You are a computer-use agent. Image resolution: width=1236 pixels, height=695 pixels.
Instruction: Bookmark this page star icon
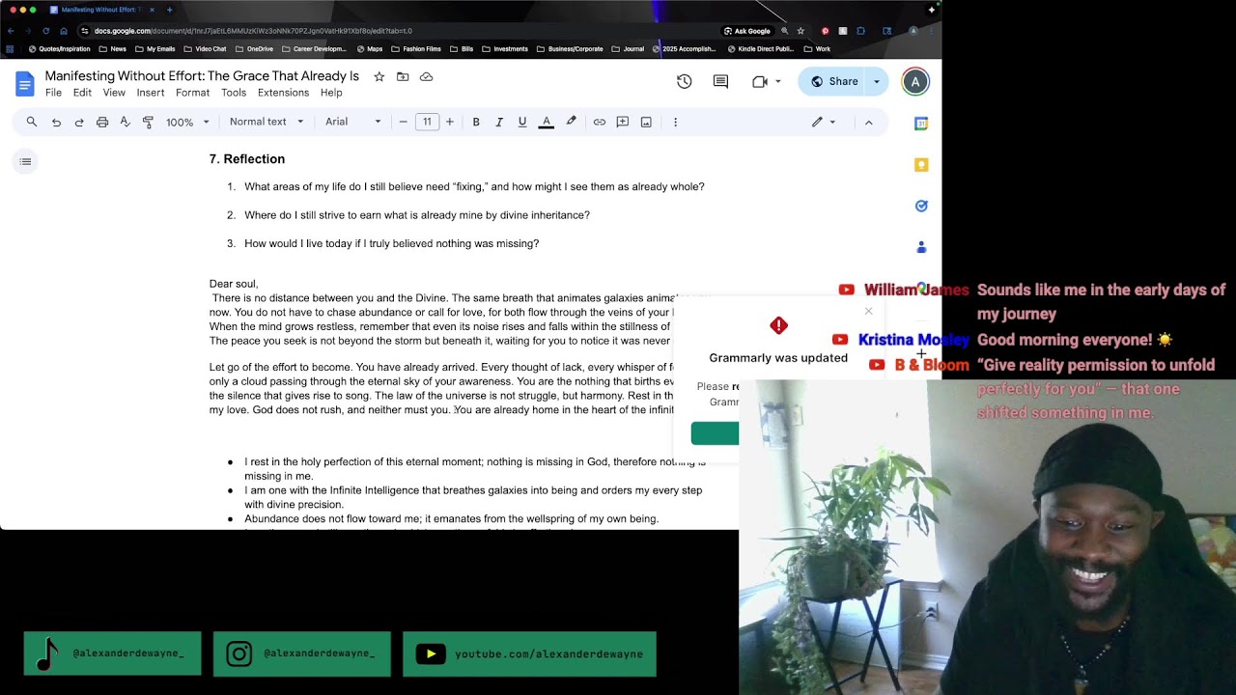801,31
